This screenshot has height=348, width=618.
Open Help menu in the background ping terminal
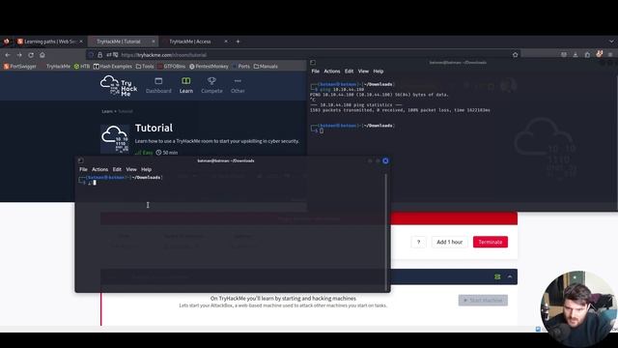coord(379,72)
